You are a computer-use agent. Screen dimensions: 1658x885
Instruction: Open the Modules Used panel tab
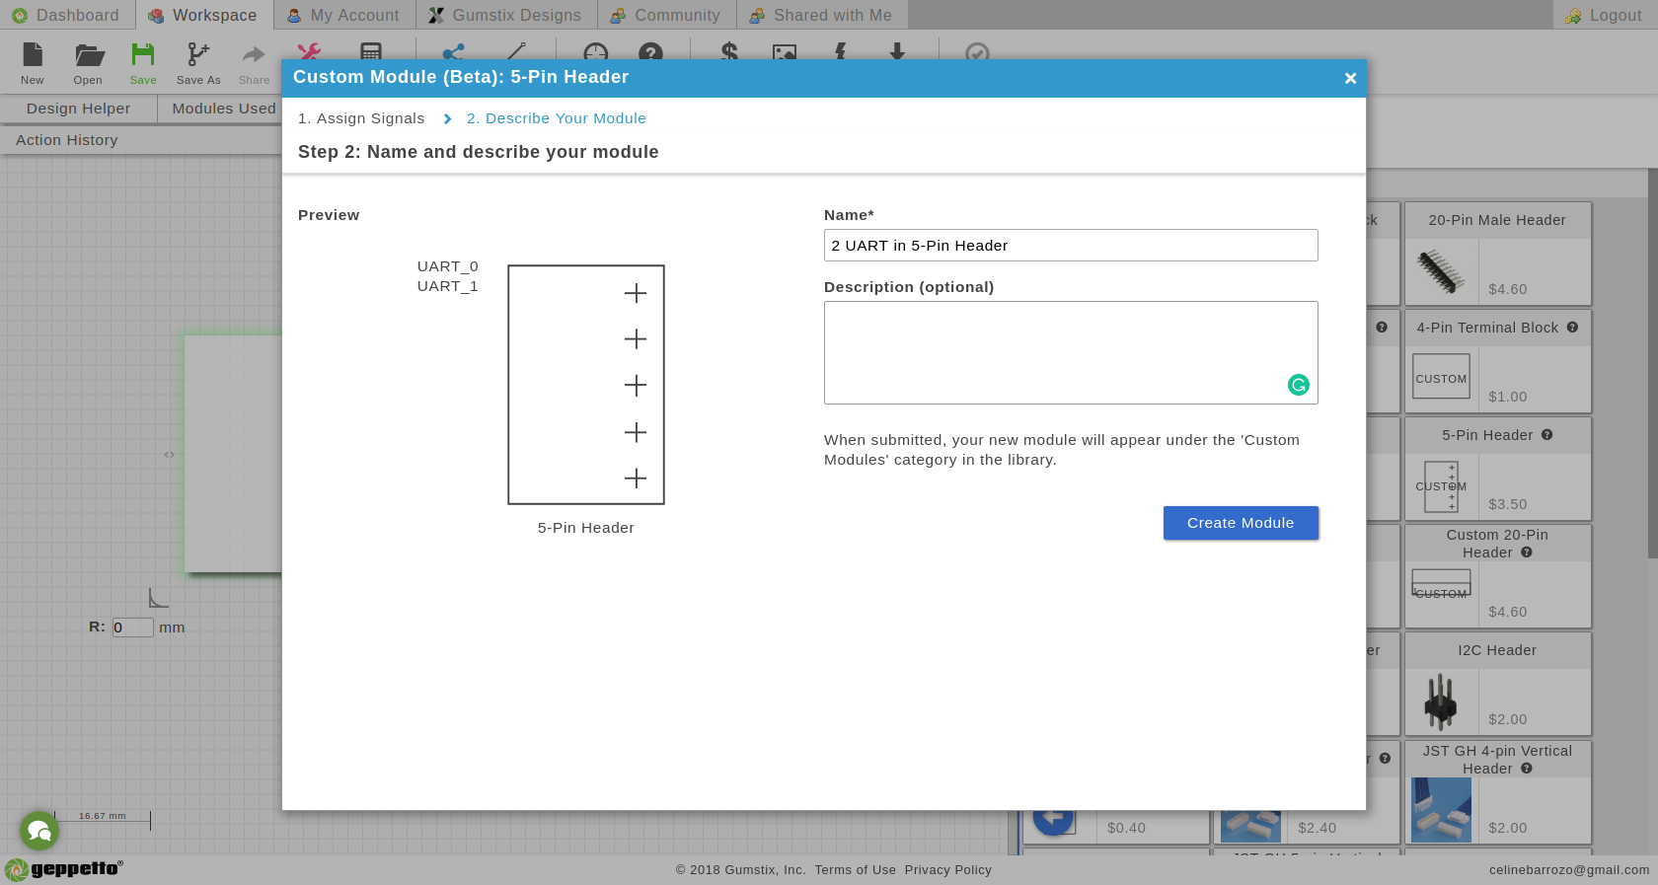tap(224, 109)
